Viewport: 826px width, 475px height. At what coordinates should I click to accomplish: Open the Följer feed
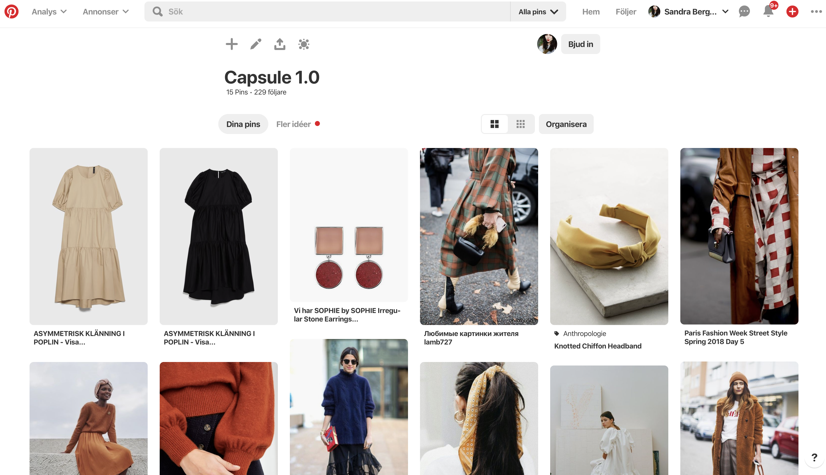(626, 12)
